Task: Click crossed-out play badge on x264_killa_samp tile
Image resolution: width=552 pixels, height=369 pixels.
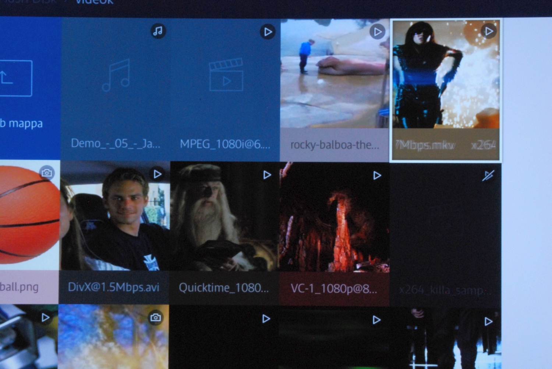Action: point(488,176)
